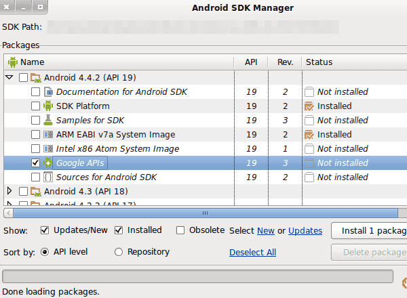Click the Android robot icon in Name header
The image size is (407, 298).
(x=12, y=62)
